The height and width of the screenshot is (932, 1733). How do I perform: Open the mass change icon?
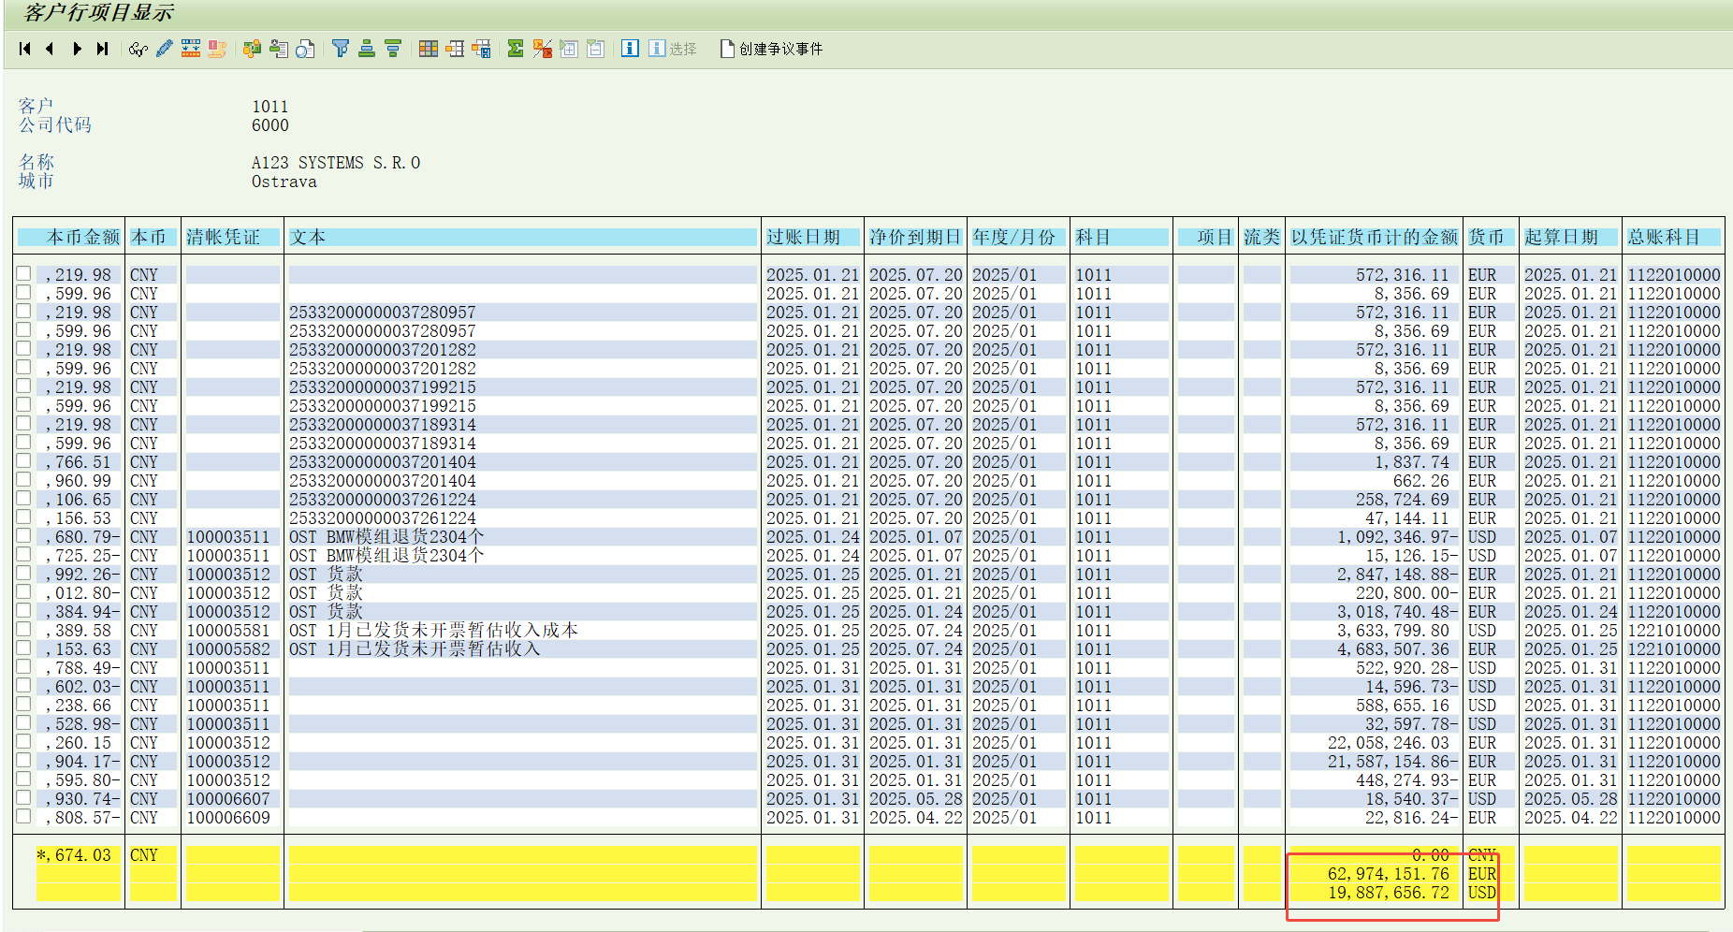[x=191, y=49]
